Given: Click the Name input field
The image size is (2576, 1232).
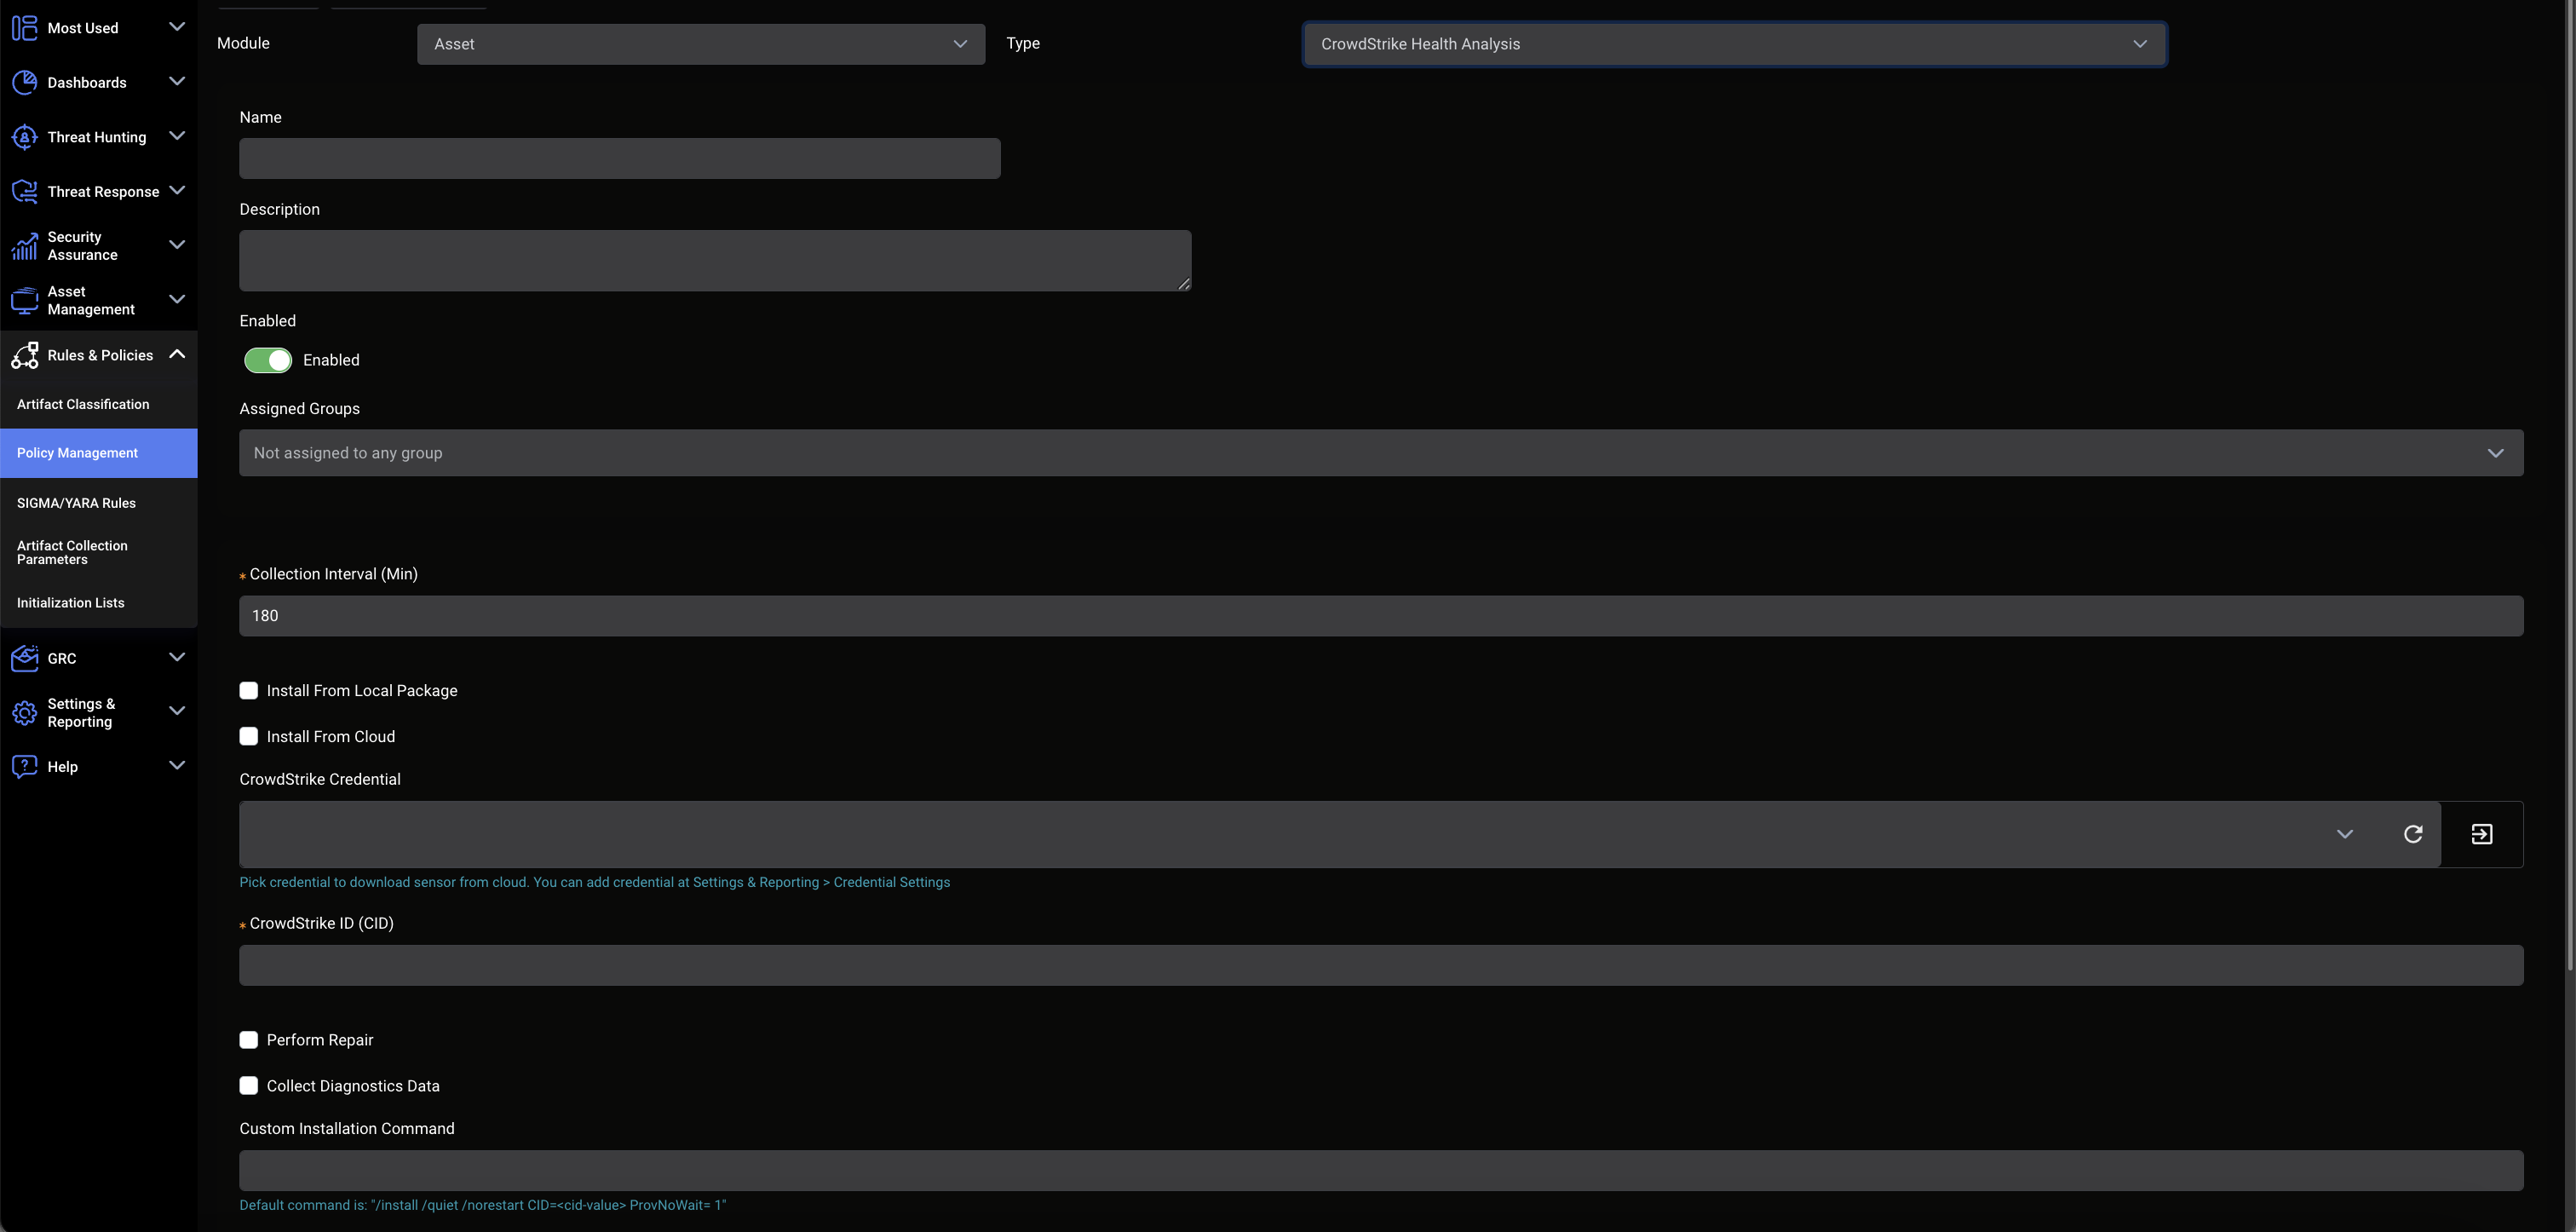Looking at the screenshot, I should (x=620, y=159).
